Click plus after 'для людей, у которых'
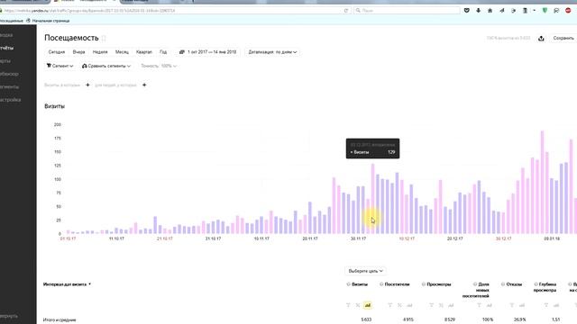 pyautogui.click(x=144, y=85)
